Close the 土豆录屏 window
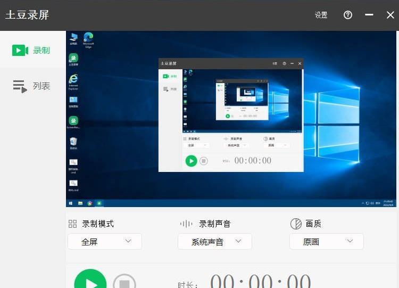The width and height of the screenshot is (399, 288). point(390,15)
